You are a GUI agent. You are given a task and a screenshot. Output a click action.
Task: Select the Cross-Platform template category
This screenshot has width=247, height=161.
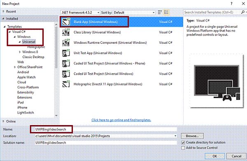coord(28,88)
